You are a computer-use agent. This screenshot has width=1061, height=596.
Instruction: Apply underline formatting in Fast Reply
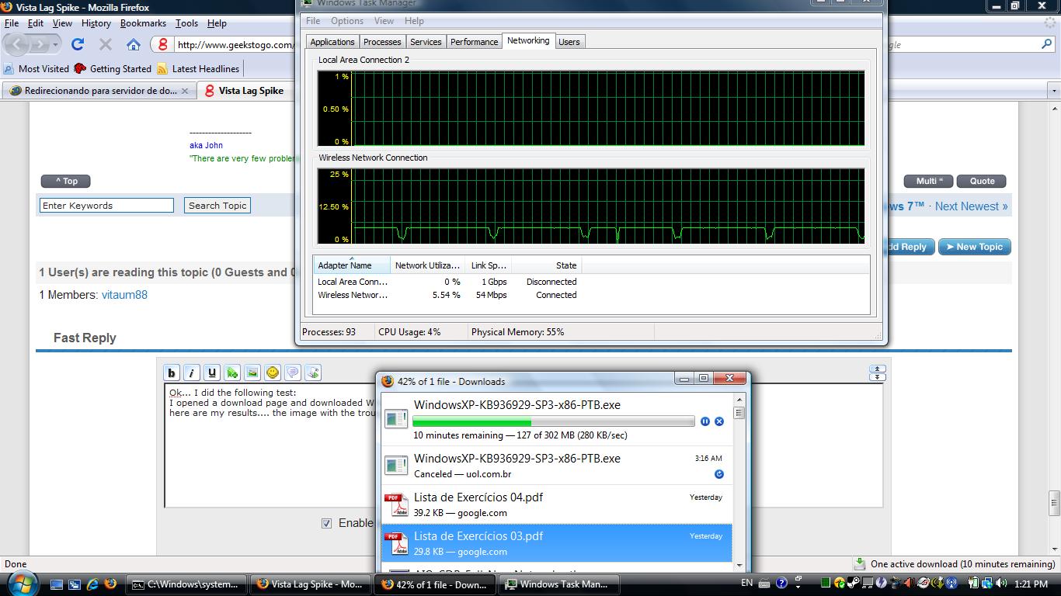(x=212, y=373)
